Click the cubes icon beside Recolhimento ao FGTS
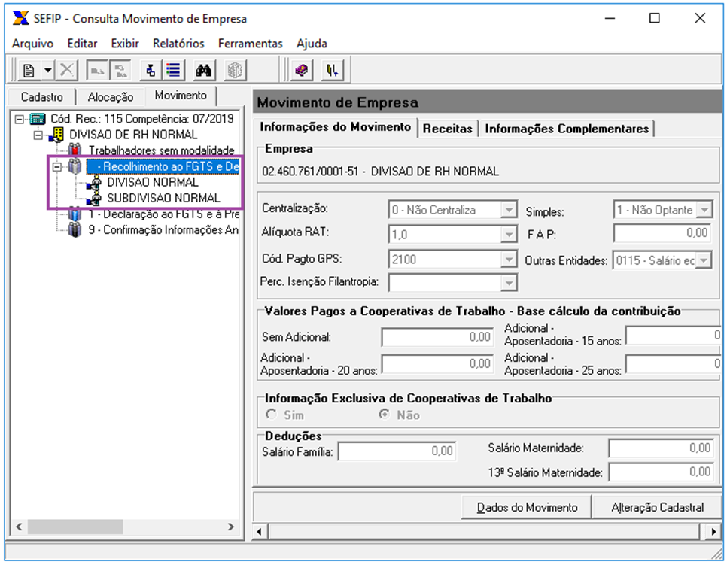This screenshot has height=565, width=727. click(75, 166)
